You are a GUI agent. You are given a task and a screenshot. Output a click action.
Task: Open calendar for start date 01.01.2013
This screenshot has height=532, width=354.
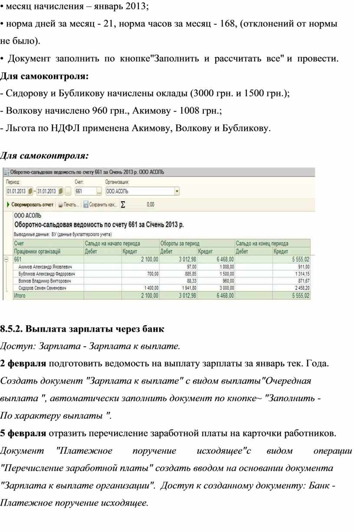[30, 191]
